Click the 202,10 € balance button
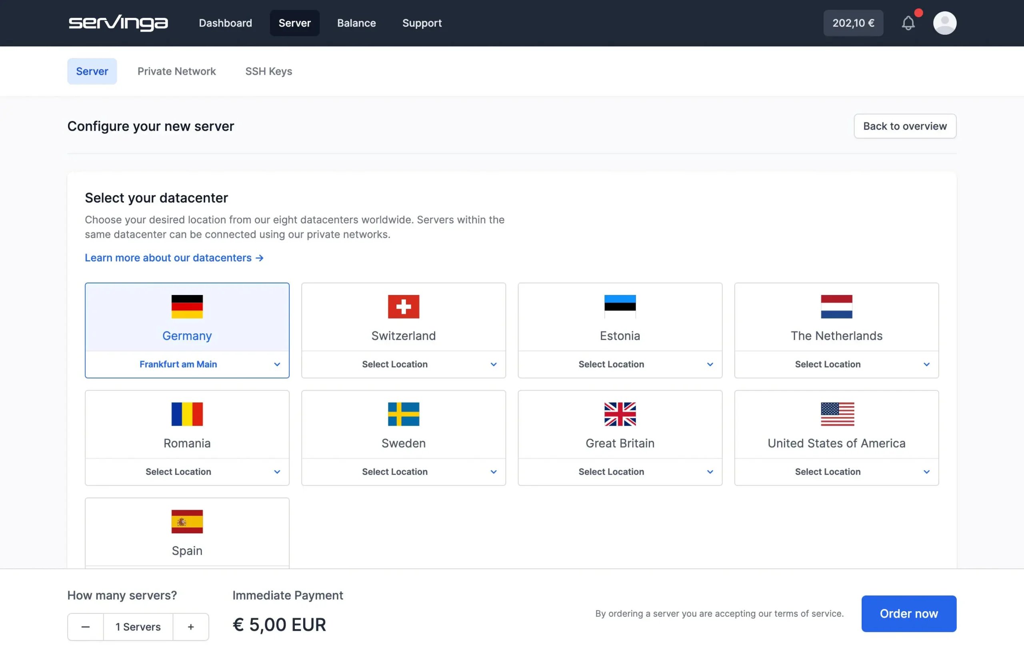 point(853,23)
